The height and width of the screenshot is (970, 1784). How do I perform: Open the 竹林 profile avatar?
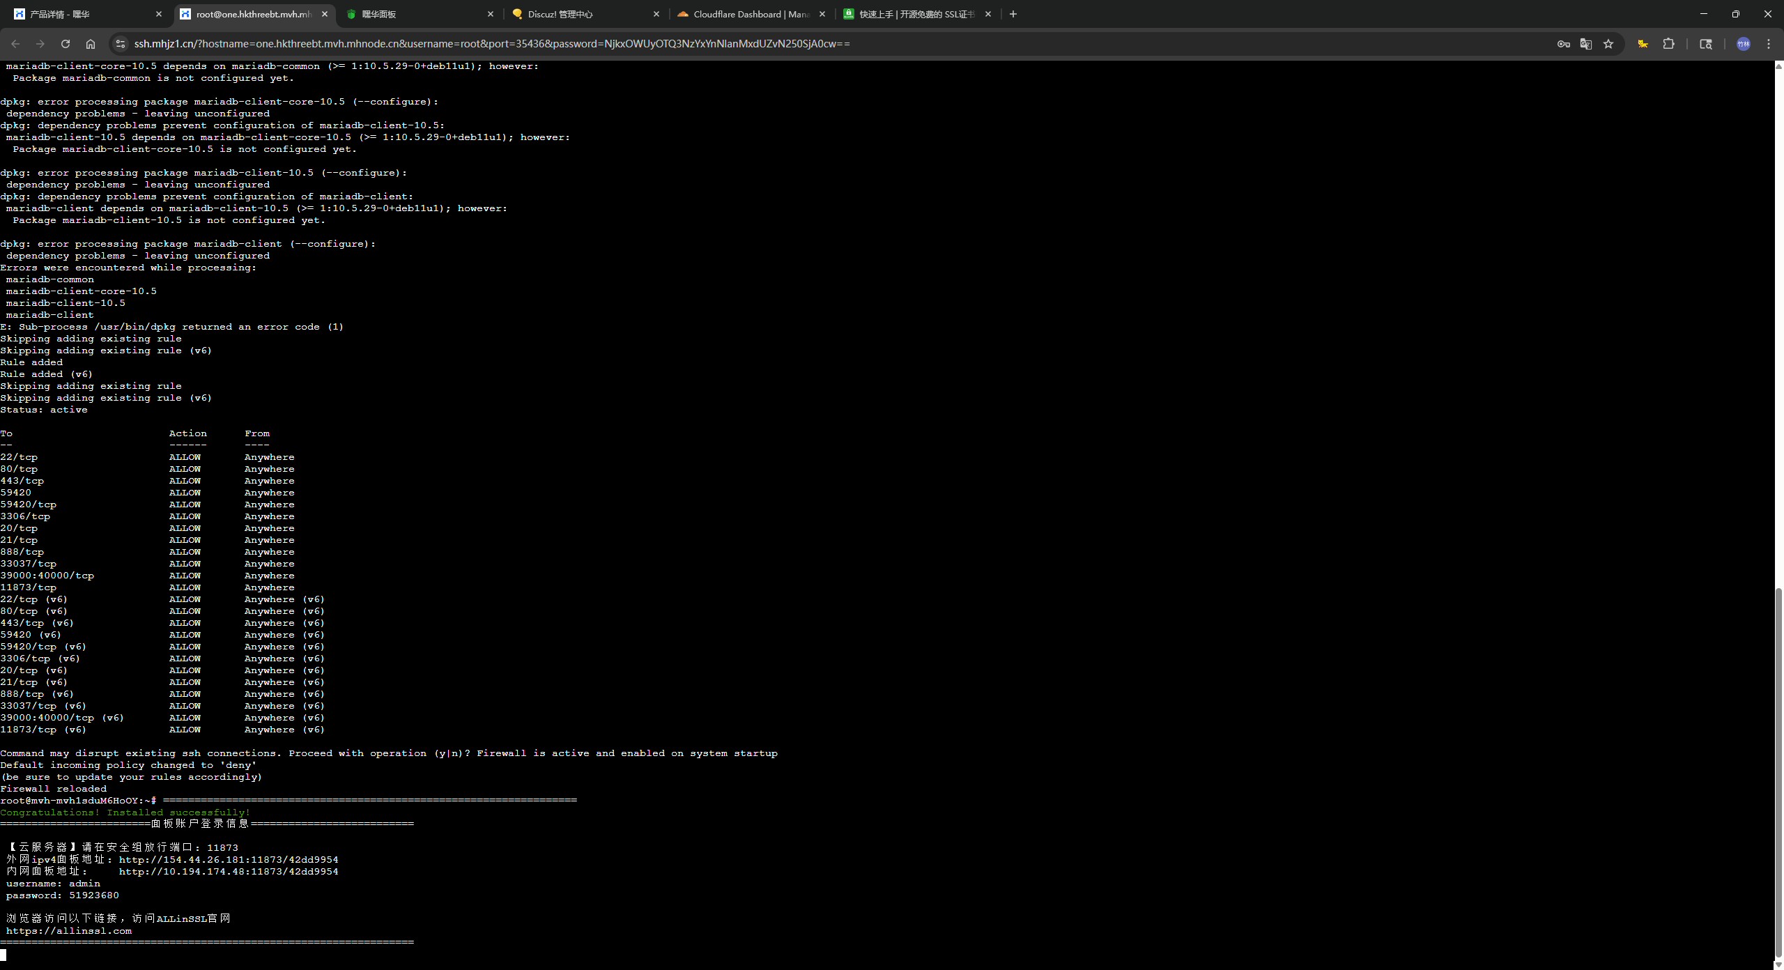click(1743, 44)
